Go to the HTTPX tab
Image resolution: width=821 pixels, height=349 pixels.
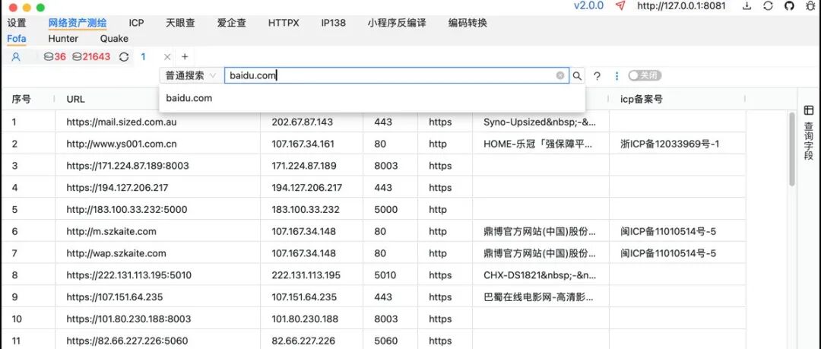284,23
